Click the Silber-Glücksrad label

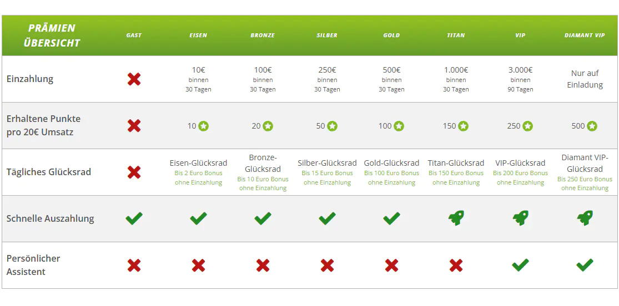[327, 163]
